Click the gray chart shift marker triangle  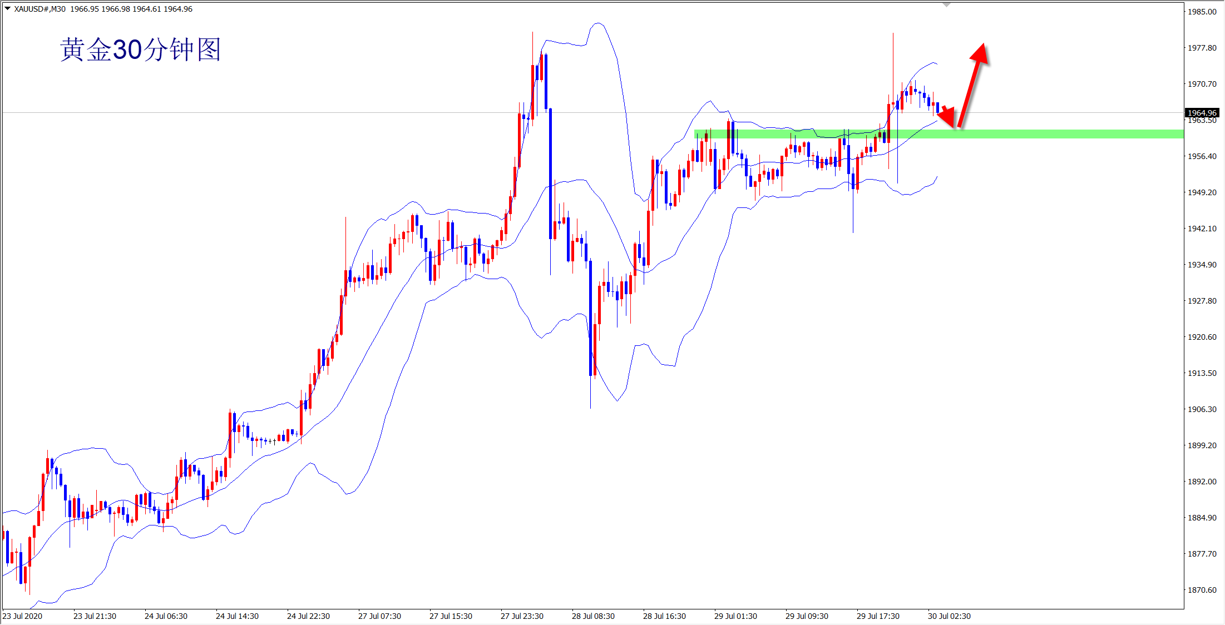click(x=947, y=5)
